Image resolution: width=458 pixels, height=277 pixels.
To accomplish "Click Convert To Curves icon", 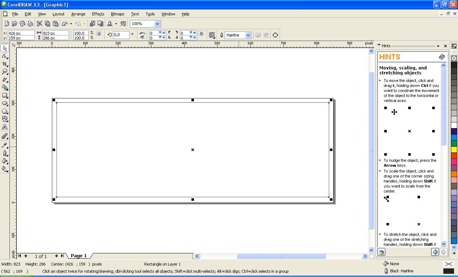I will [276, 35].
